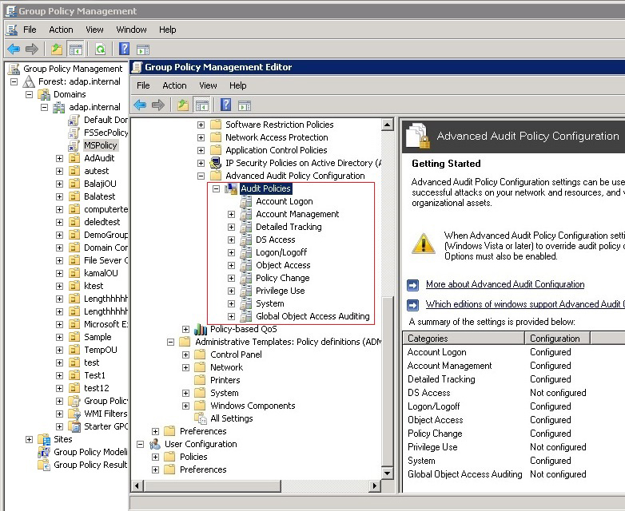Image resolution: width=625 pixels, height=511 pixels.
Task: Toggle the Show/Hide Console Tree icon in the Editor
Action: (x=202, y=105)
